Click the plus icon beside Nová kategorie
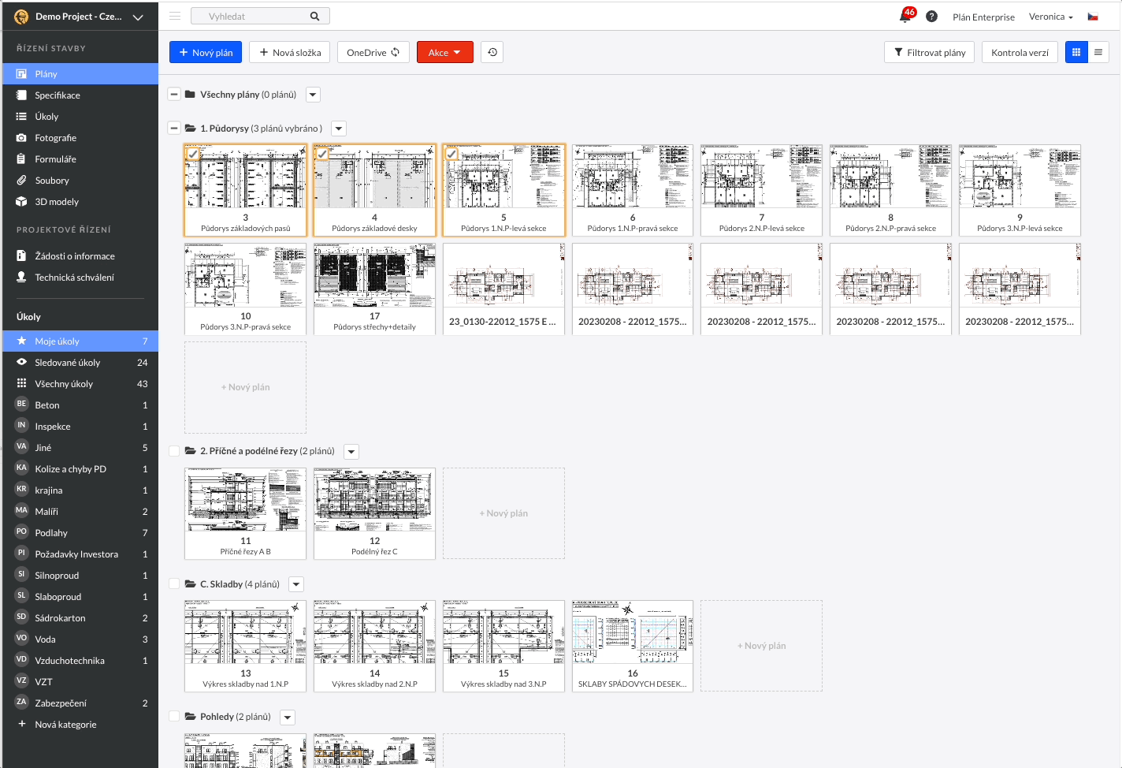Screen dimensions: 1122x768 (21, 724)
